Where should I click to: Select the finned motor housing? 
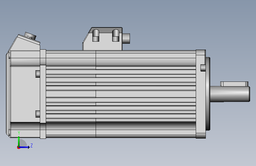click(x=121, y=94)
